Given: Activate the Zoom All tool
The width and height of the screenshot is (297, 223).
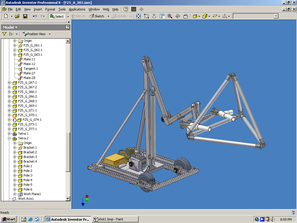Looking at the screenshot, I should [138, 16].
